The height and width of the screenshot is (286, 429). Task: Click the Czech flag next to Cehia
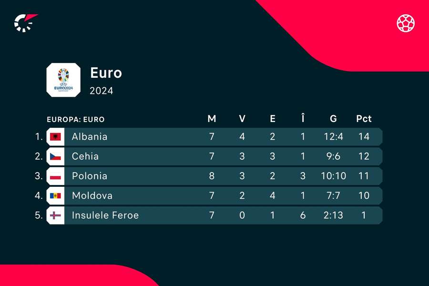pos(55,156)
